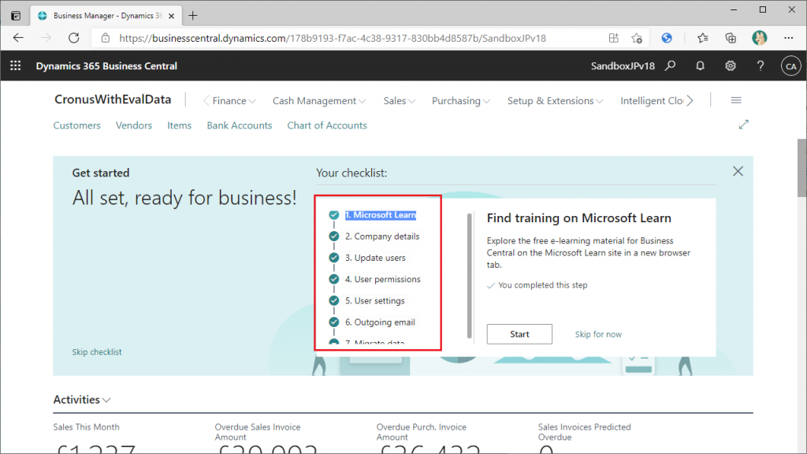Image resolution: width=807 pixels, height=454 pixels.
Task: Click the Overdue Sales Invoice Amount label
Action: 258,432
